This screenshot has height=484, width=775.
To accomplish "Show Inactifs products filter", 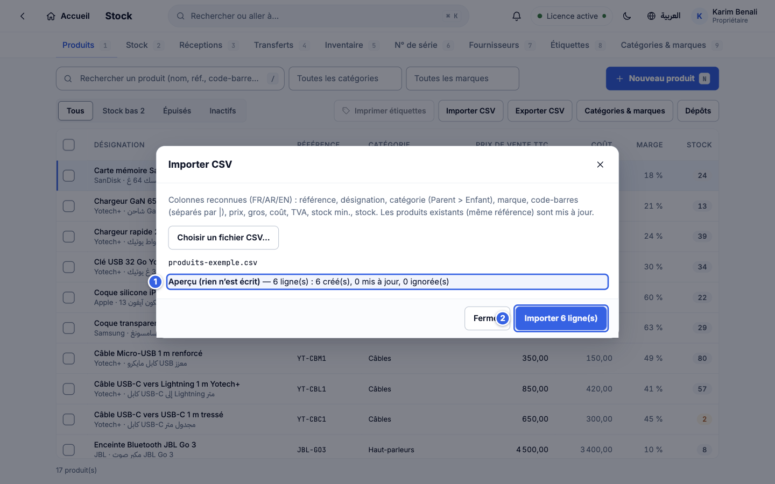I will click(x=223, y=111).
